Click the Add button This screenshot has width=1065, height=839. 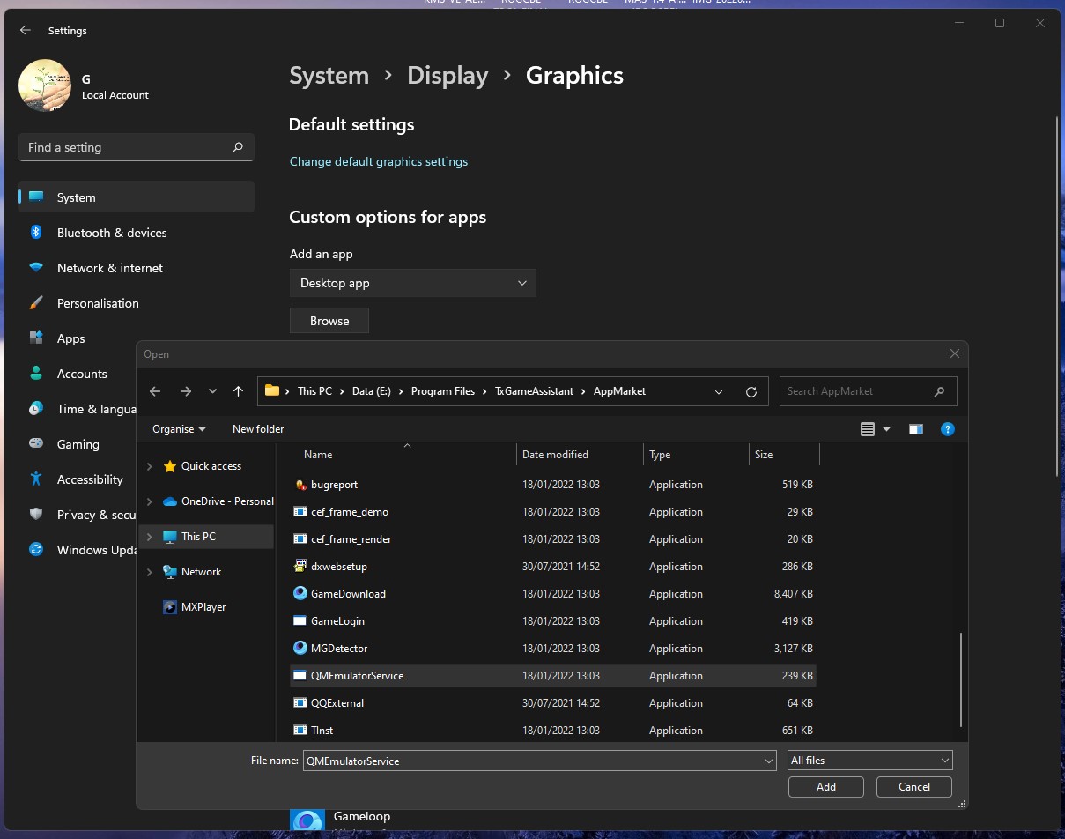click(826, 787)
